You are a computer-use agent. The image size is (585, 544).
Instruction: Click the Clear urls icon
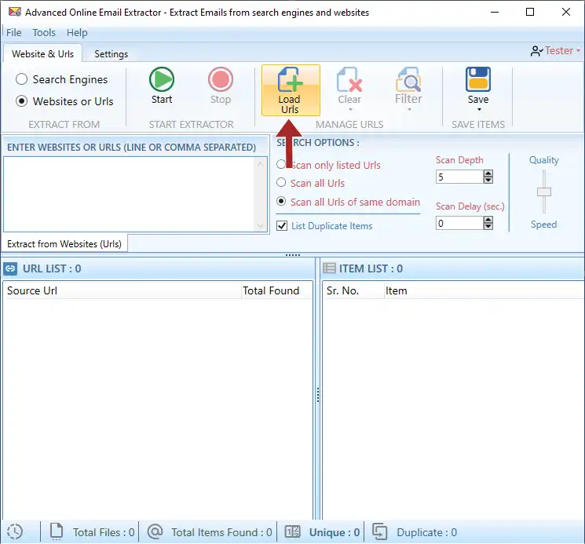point(349,79)
